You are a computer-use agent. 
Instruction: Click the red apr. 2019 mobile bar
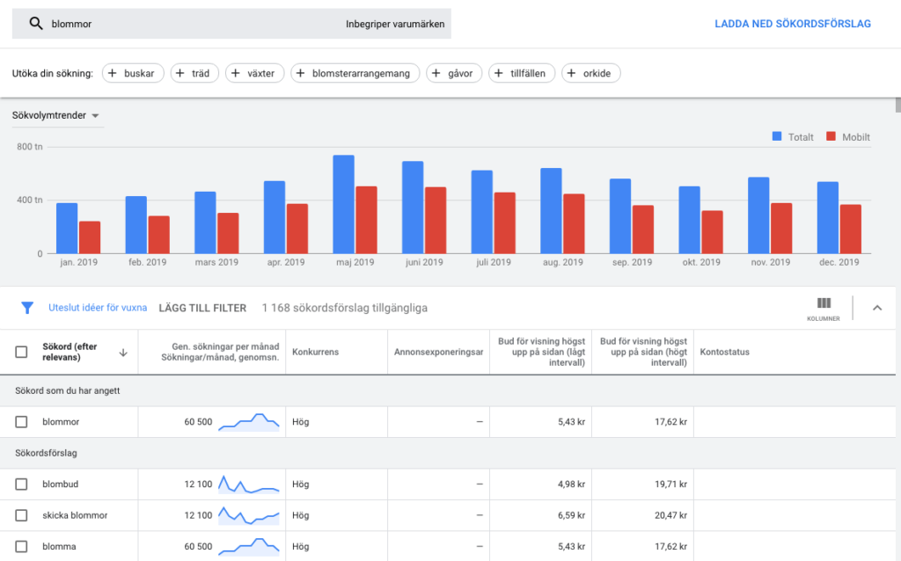point(297,229)
